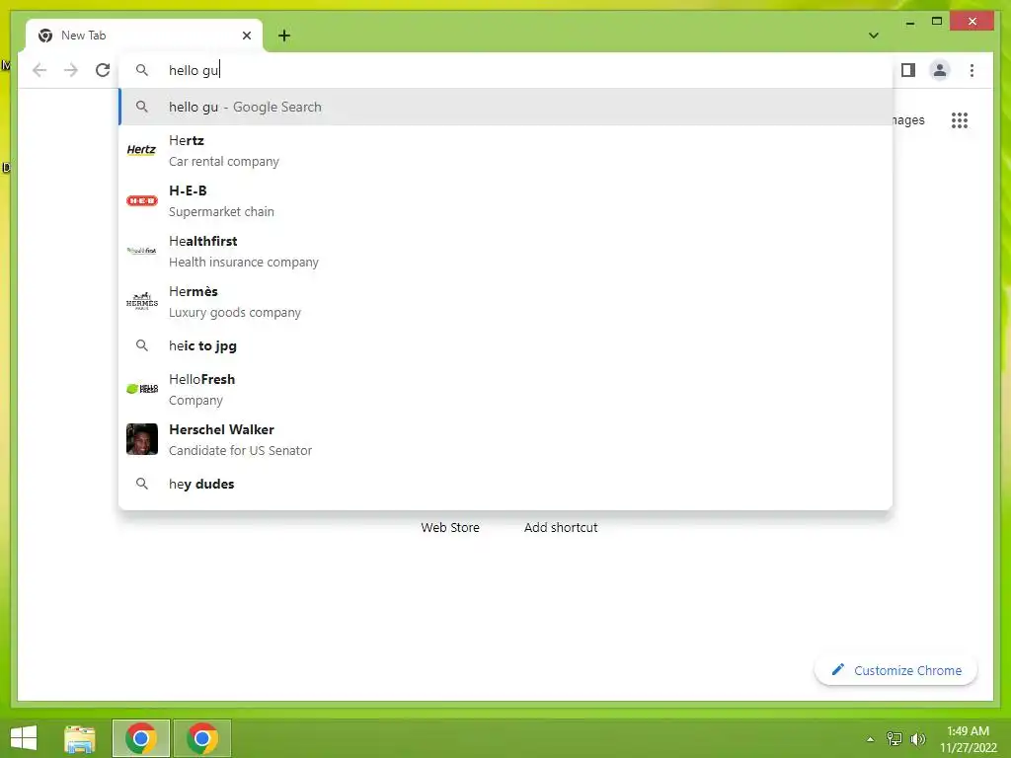Open a new tab with plus button
This screenshot has height=758, width=1011.
click(x=284, y=36)
